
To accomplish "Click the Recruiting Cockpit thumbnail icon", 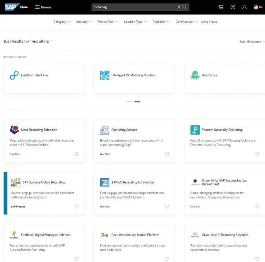I will (104, 130).
